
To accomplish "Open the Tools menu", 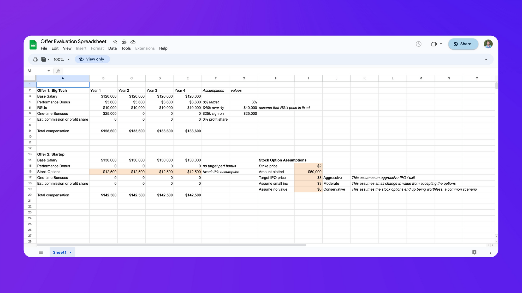I will tap(126, 48).
